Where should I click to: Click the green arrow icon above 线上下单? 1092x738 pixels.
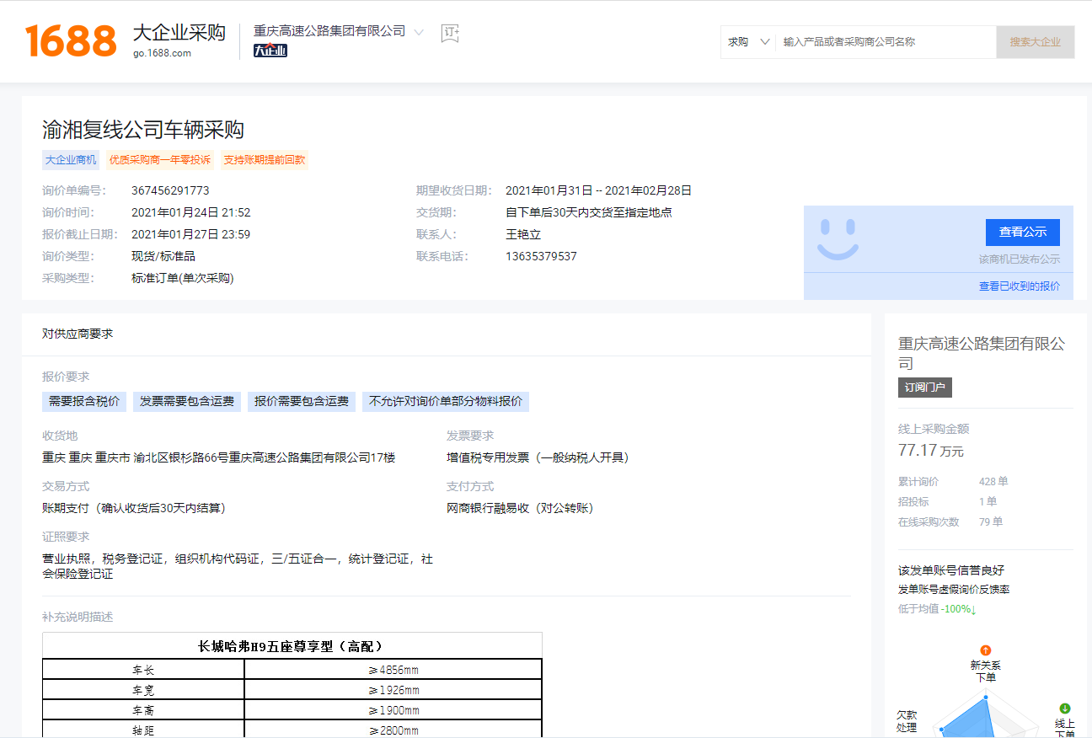click(1065, 709)
